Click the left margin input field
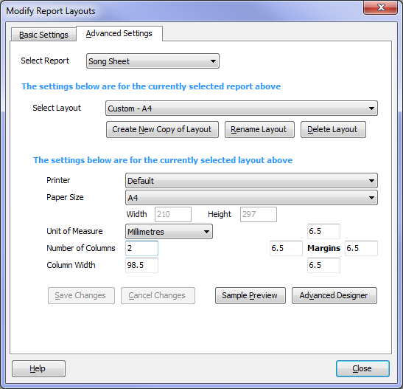403x389 pixels. pos(286,248)
